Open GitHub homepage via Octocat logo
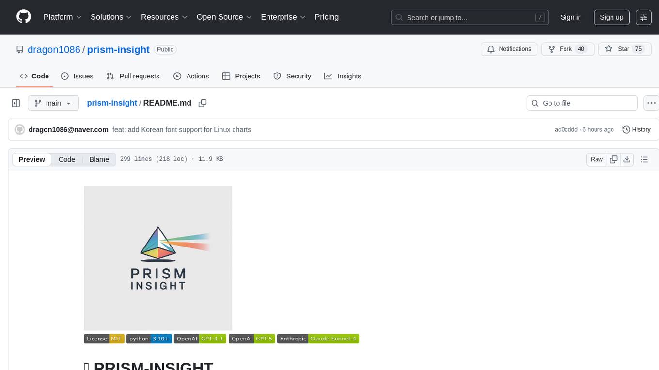Viewport: 659px width, 370px height. (24, 17)
